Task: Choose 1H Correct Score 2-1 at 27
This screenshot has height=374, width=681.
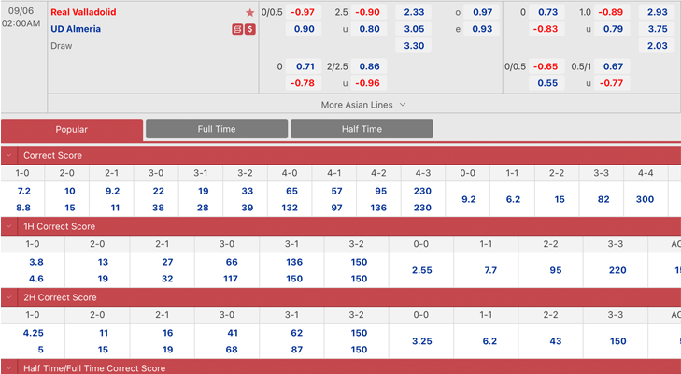Action: tap(166, 262)
